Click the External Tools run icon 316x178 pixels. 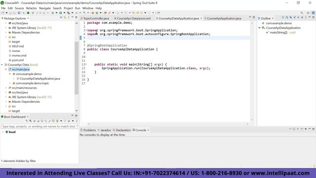68,13
